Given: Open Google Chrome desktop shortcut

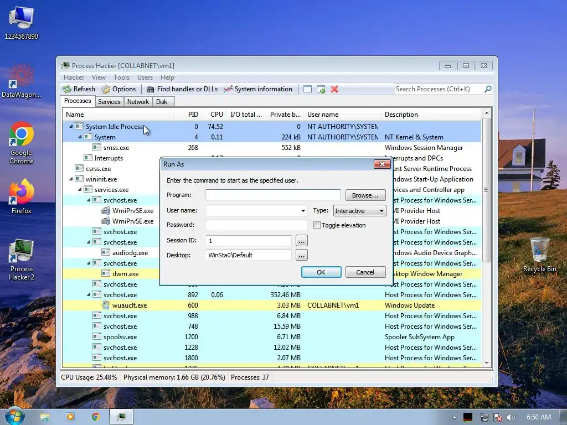Looking at the screenshot, I should (x=21, y=143).
